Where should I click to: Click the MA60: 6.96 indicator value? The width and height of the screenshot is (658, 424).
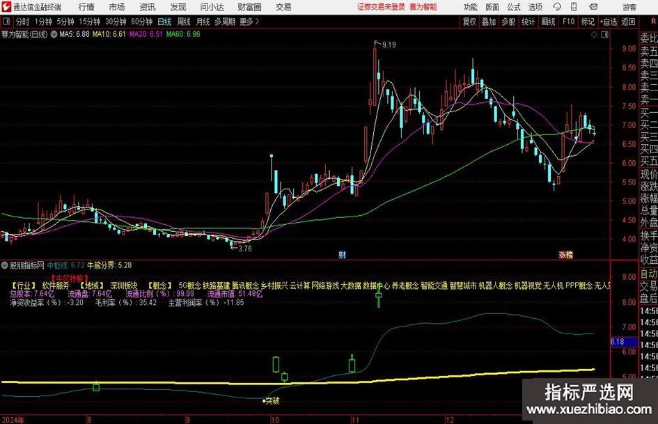[x=183, y=34]
